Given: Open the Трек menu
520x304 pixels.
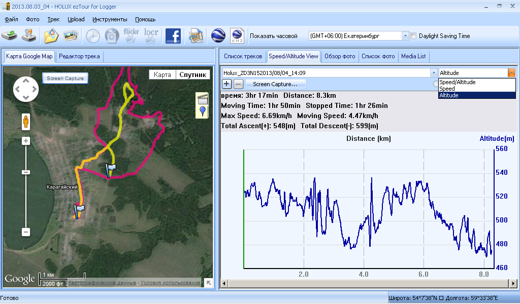Looking at the screenshot, I should click(x=53, y=19).
